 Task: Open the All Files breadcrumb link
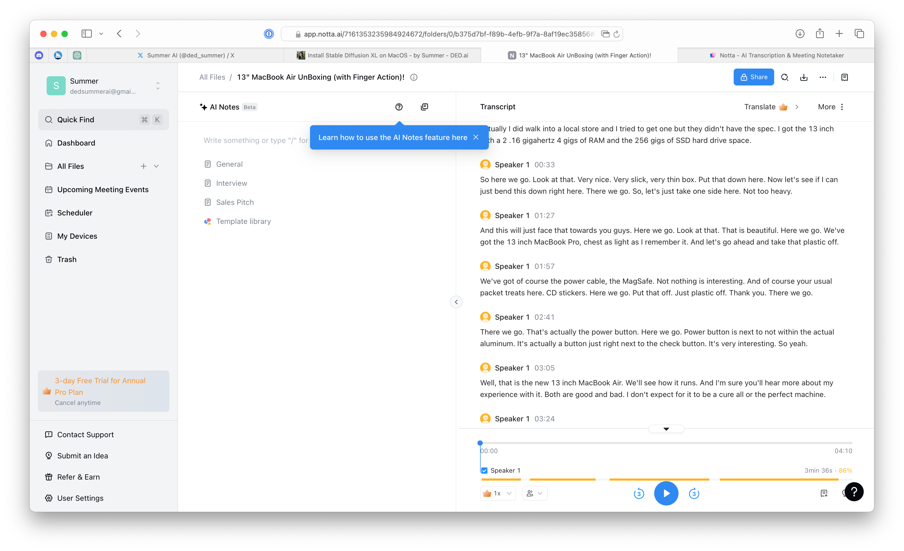click(x=212, y=77)
